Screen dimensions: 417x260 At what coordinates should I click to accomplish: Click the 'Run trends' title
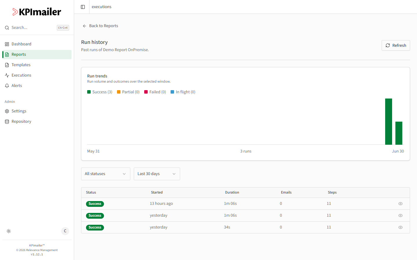click(97, 76)
